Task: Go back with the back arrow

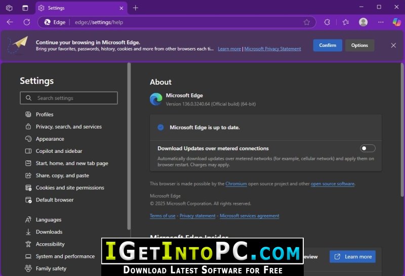Action: (x=10, y=22)
